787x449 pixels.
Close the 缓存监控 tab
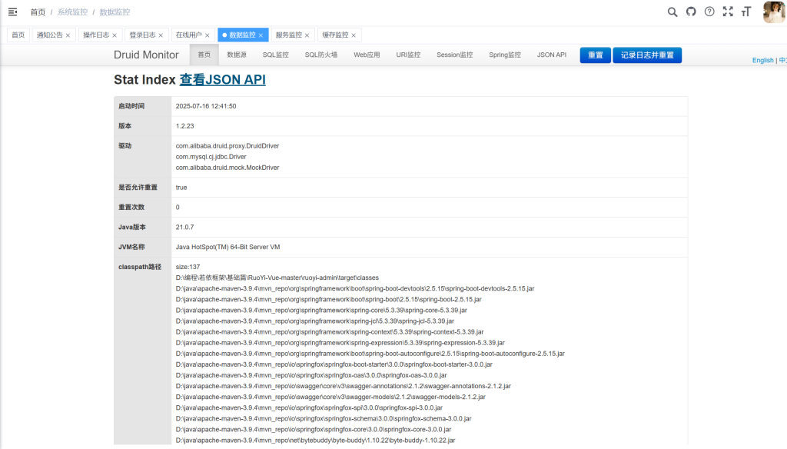(354, 35)
